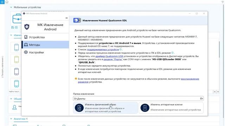The height and width of the screenshot is (126, 225).
Task: Open the Устройства section
Action: [45, 37]
